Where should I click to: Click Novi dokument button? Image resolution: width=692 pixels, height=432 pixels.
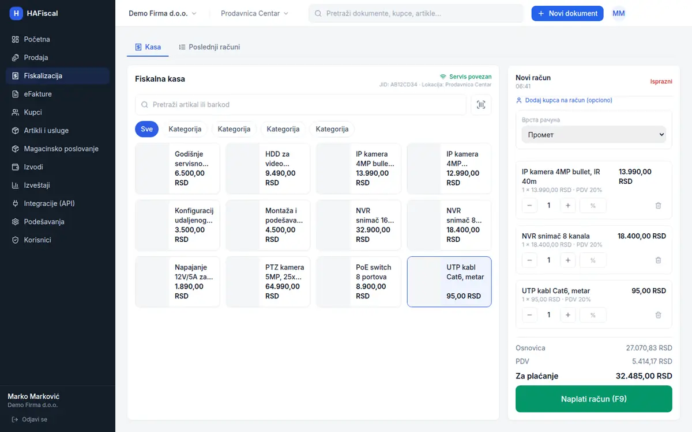pyautogui.click(x=567, y=13)
